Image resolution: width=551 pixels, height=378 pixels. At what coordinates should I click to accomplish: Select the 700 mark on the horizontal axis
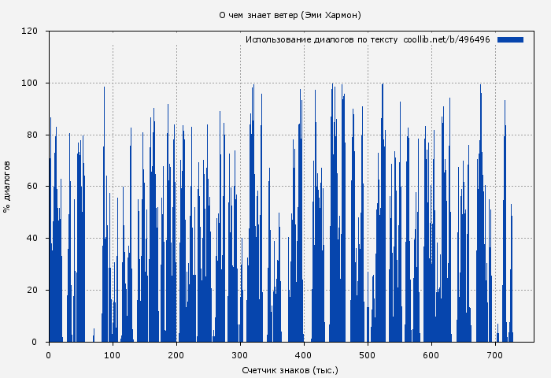(x=495, y=355)
